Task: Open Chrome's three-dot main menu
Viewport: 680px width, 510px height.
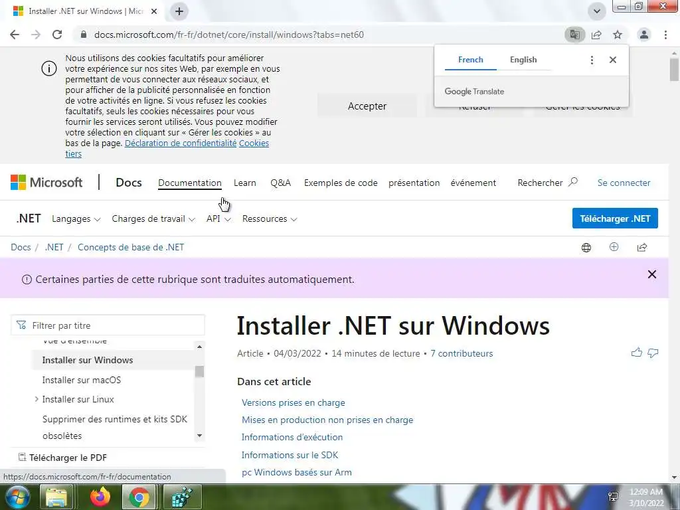Action: [665, 35]
